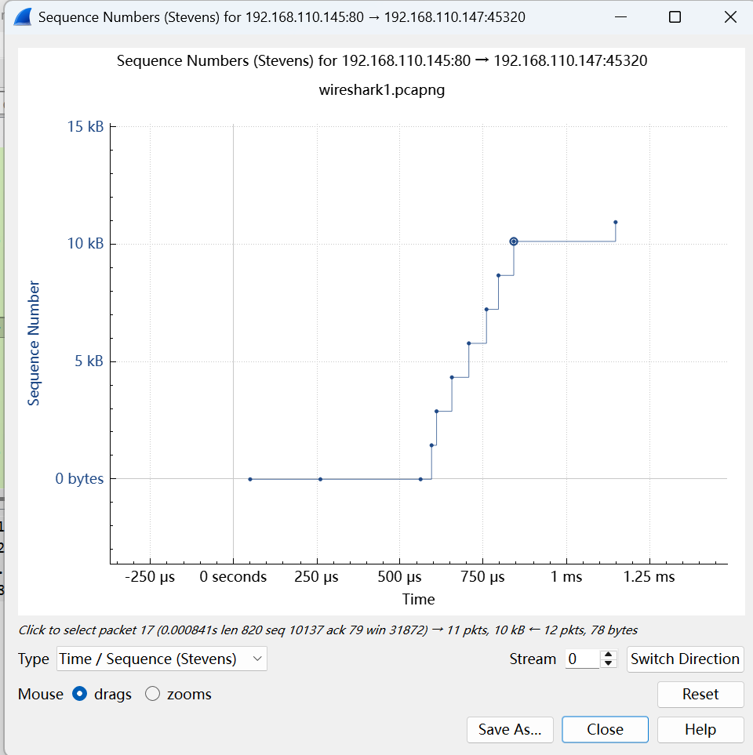Click the Sequence Number axis label
This screenshot has width=753, height=755.
click(x=34, y=343)
